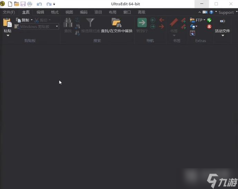This screenshot has height=189, width=238.
Task: Click the UltraEdit logo icon in title bar
Action: 2,4
